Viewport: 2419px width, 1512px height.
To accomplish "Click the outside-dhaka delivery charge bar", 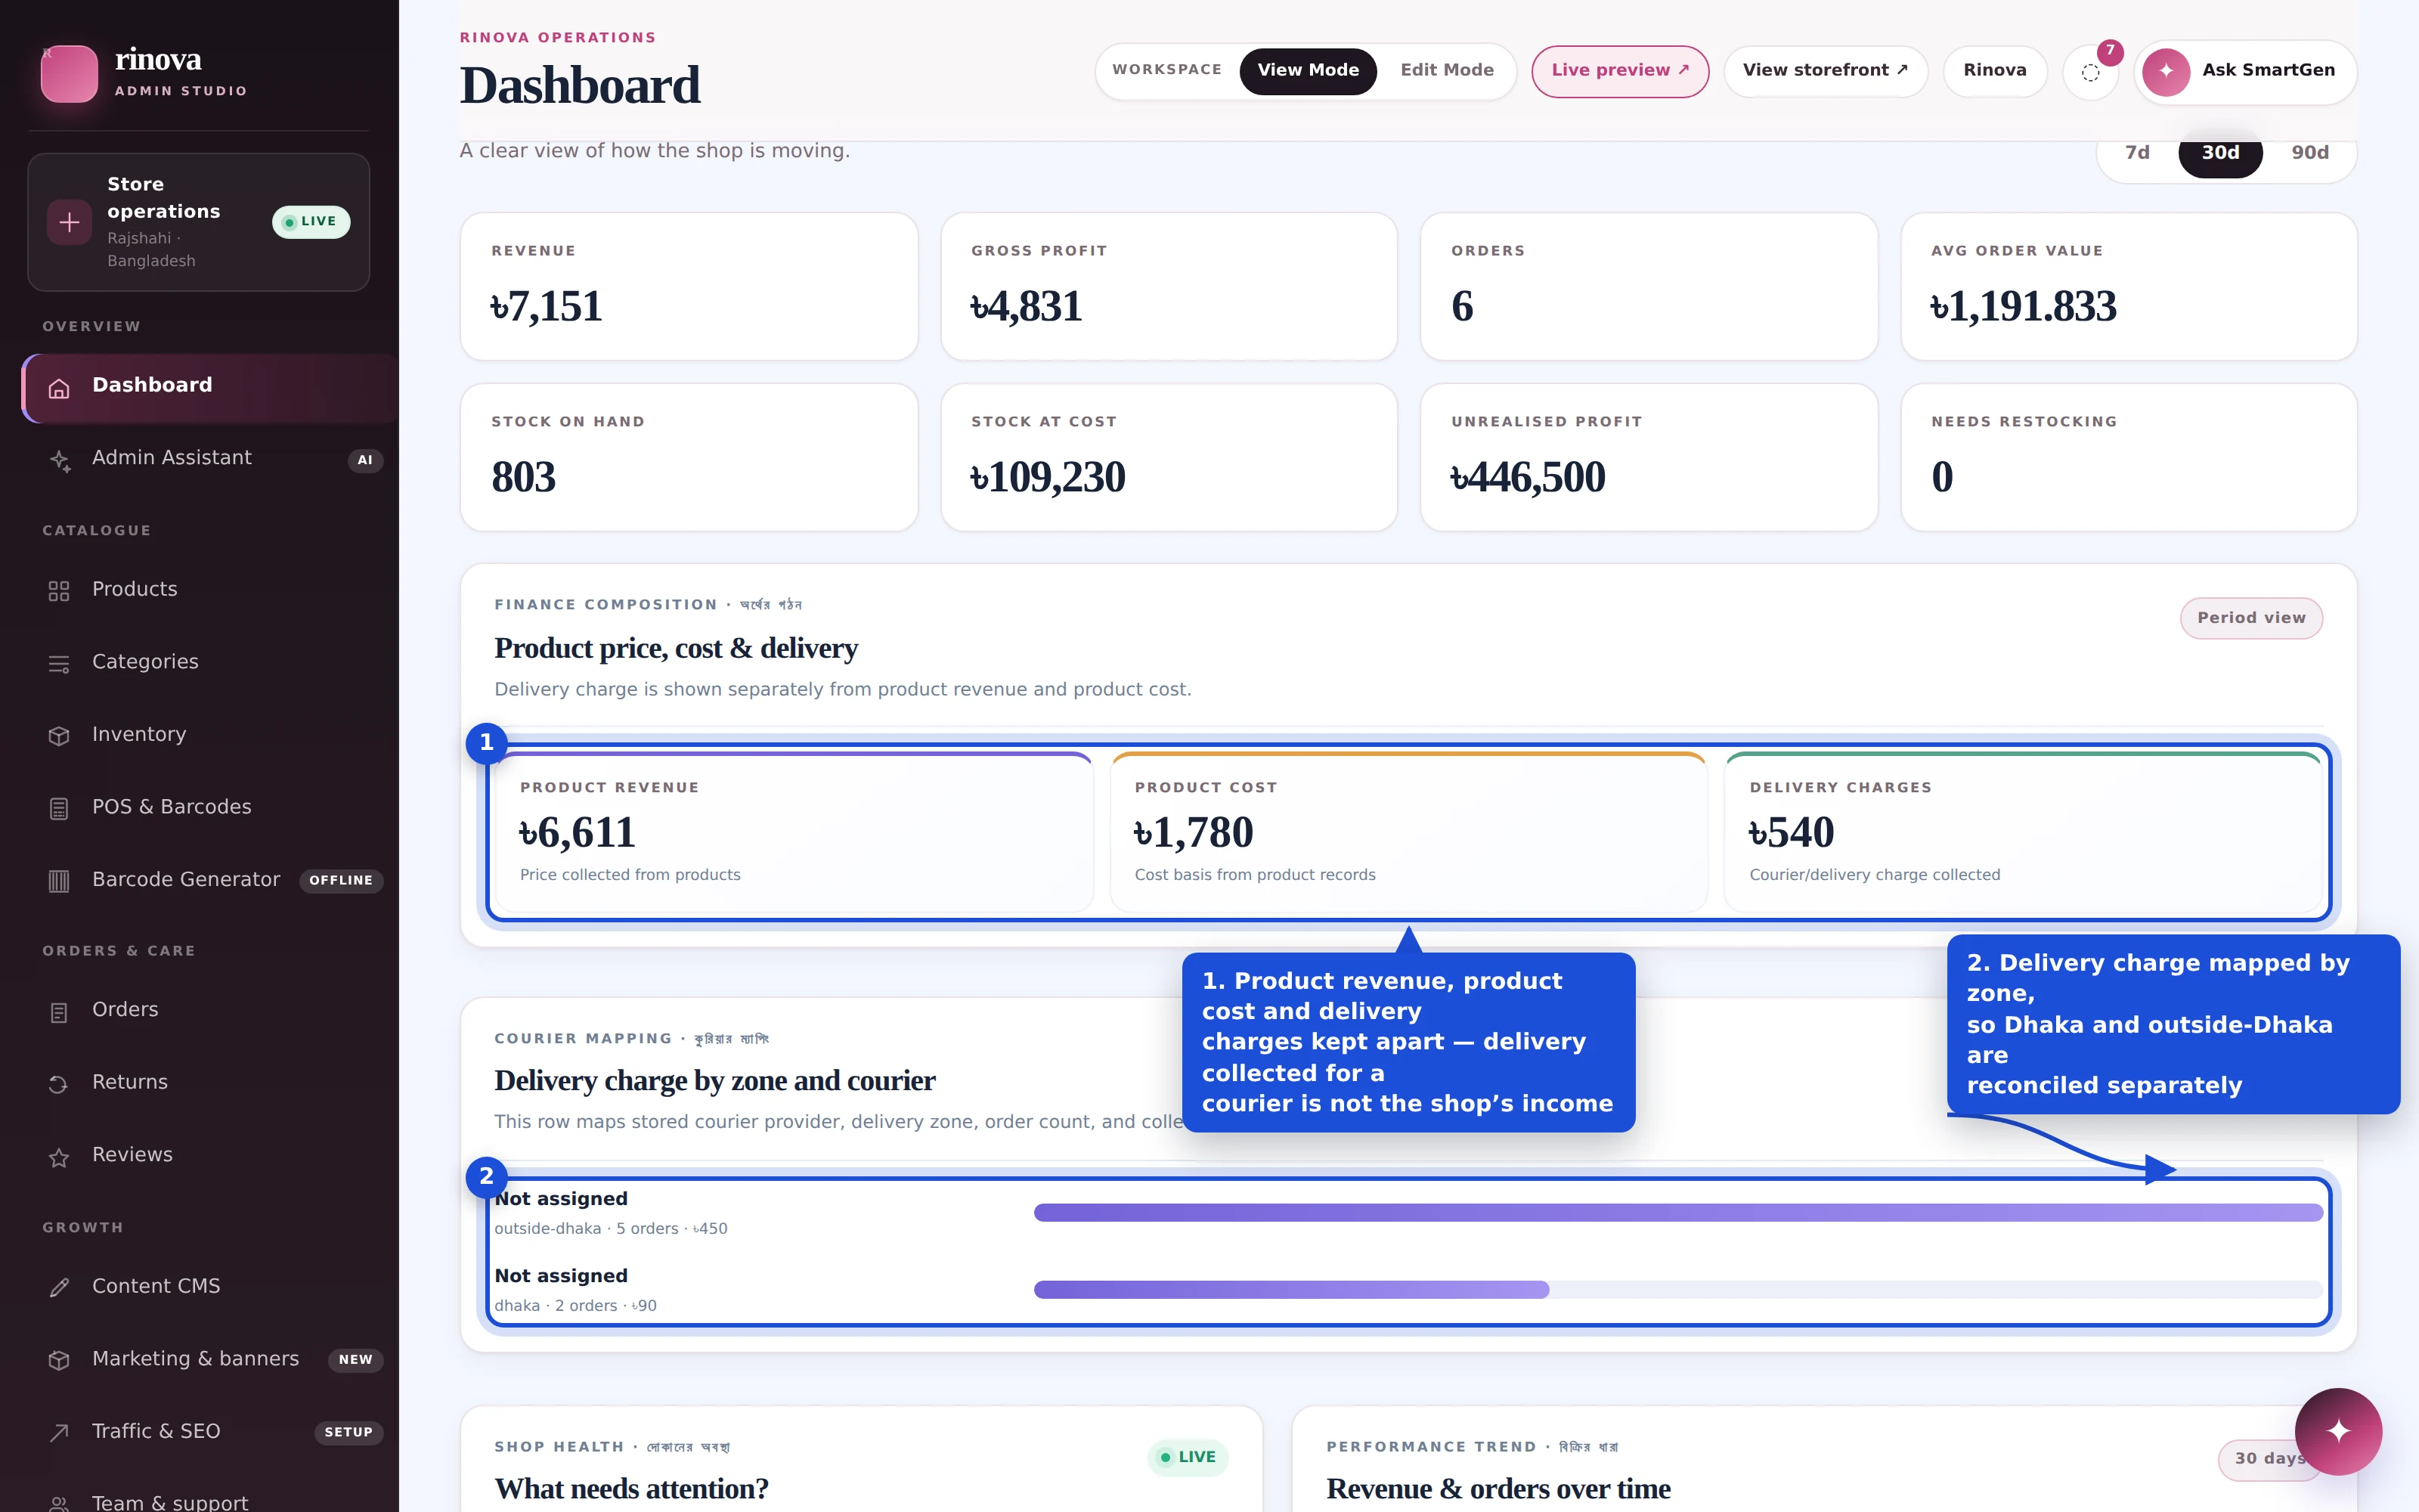I will (x=1677, y=1213).
